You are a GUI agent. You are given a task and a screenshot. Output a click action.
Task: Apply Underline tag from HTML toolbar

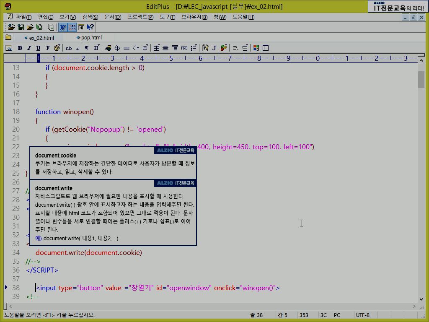coord(38,48)
